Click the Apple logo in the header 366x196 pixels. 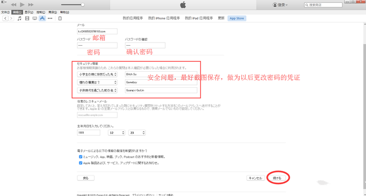[x=183, y=5]
